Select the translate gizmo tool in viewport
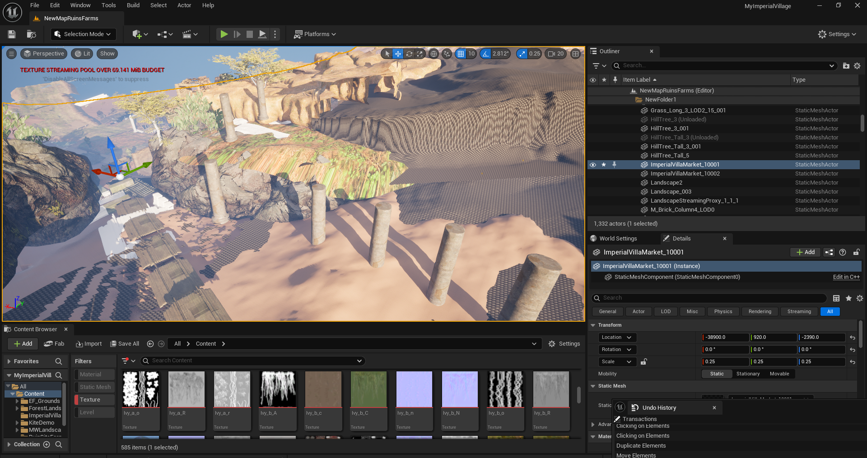This screenshot has width=867, height=458. [398, 54]
